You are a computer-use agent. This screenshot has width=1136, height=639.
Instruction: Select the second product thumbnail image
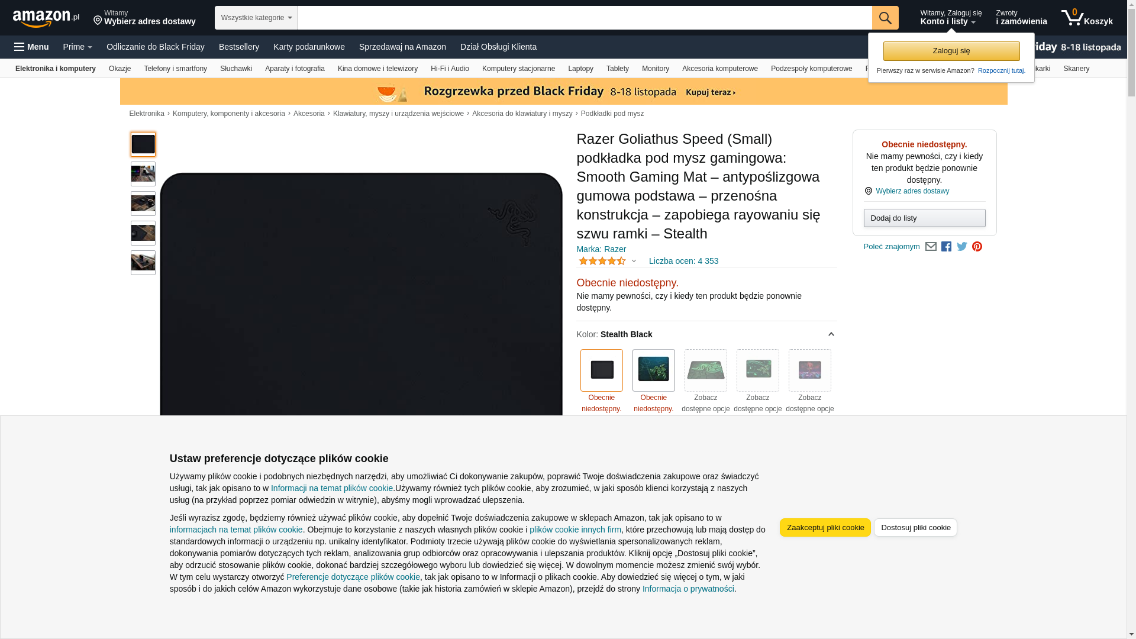click(143, 174)
